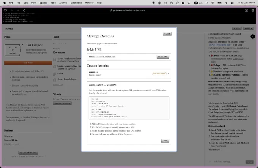
Task: Click the DNS setup needed badge
Action: [x=159, y=73]
